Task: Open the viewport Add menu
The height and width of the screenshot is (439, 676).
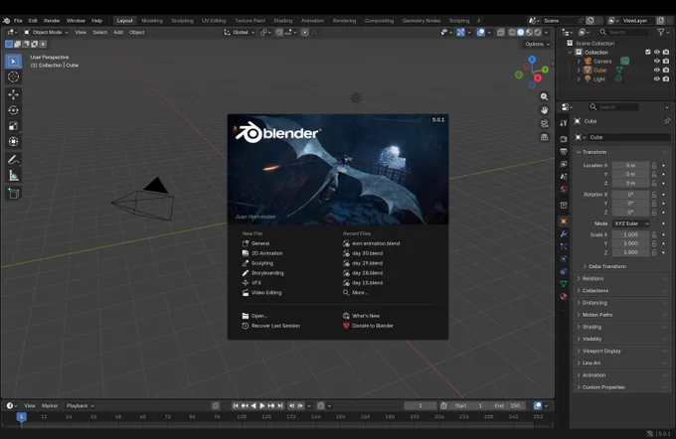Action: pos(118,33)
